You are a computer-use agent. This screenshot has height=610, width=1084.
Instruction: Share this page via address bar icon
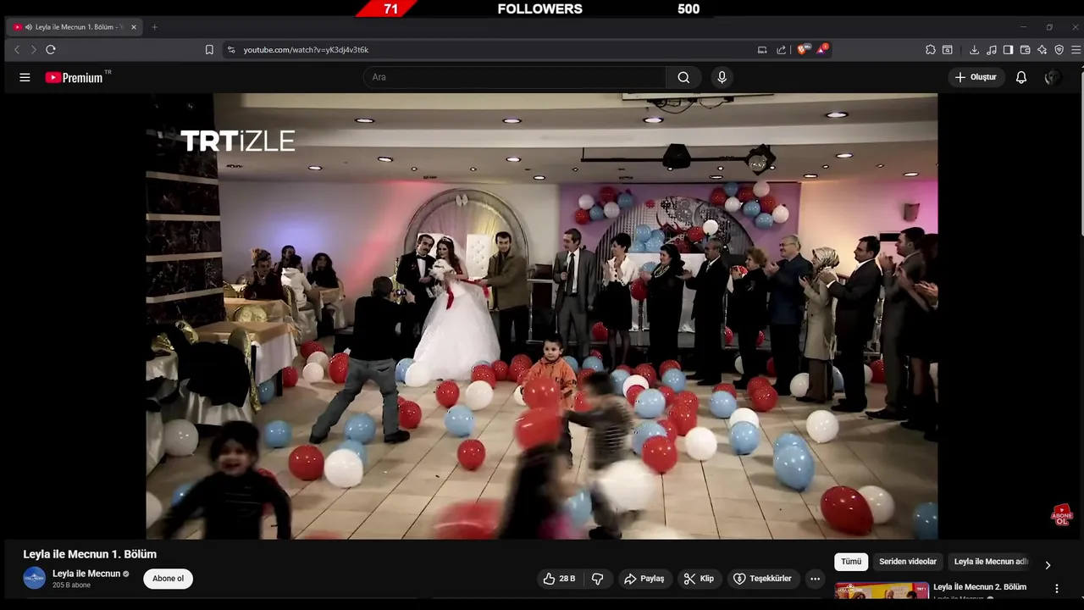(x=781, y=50)
